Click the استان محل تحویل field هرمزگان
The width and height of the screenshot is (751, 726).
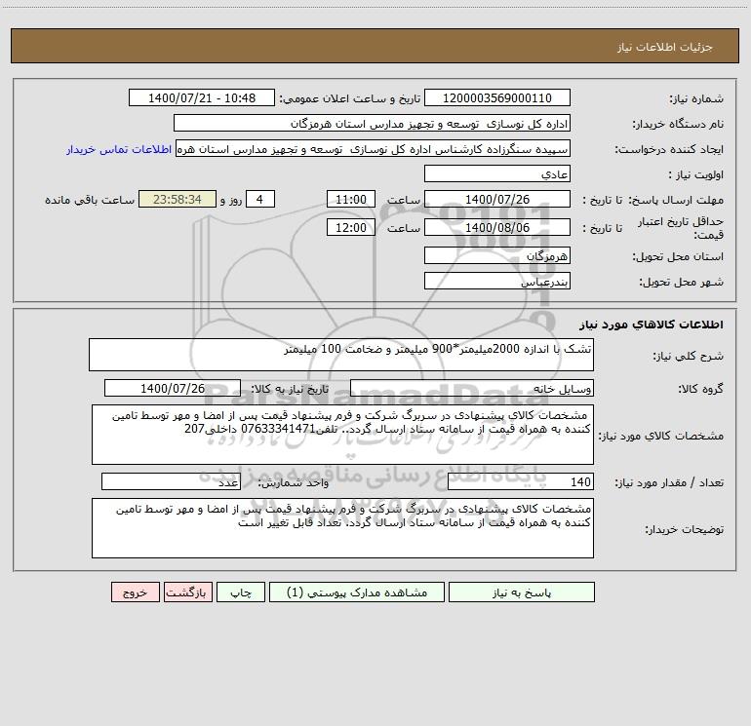497,255
